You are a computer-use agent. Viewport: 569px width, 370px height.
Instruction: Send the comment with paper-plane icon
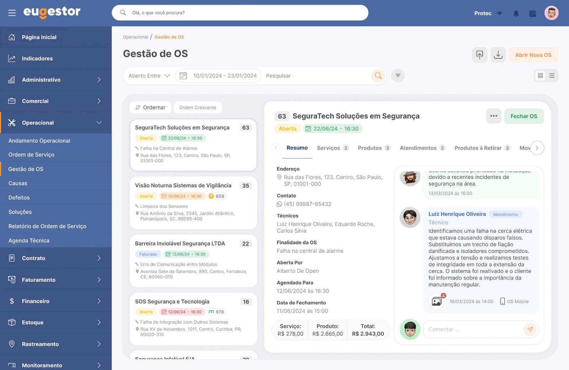pos(530,329)
